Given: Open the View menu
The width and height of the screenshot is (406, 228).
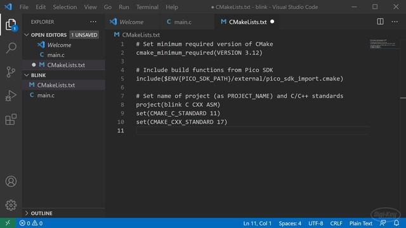Looking at the screenshot, I should point(90,7).
